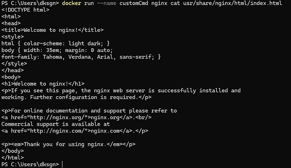
Task: Click 'customCmd' container name in the command
Action: [133, 3]
